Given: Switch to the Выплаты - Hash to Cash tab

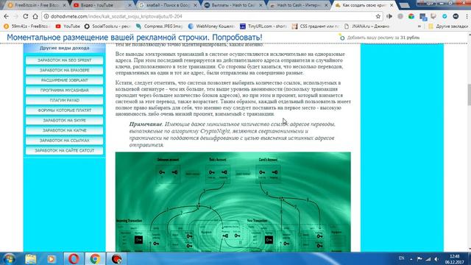Looking at the screenshot, I should [233, 5].
